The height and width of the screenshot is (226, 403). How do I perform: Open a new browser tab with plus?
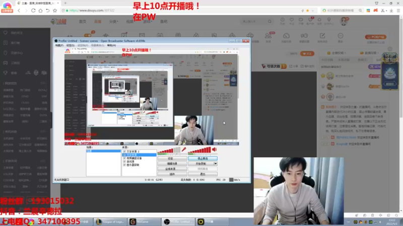(x=65, y=3)
